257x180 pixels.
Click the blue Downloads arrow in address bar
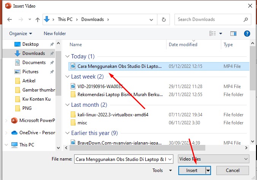pyautogui.click(x=47, y=19)
